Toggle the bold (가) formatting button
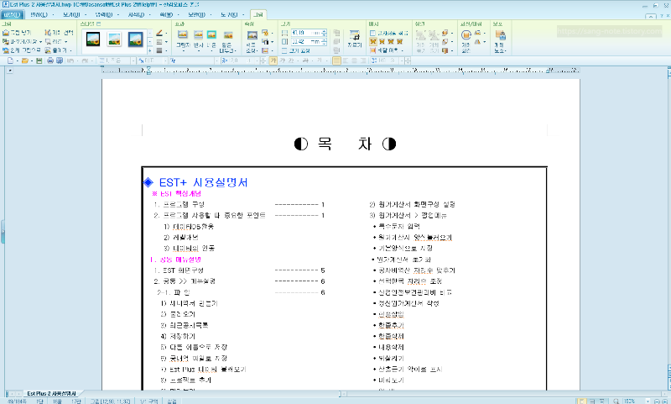 (x=273, y=60)
